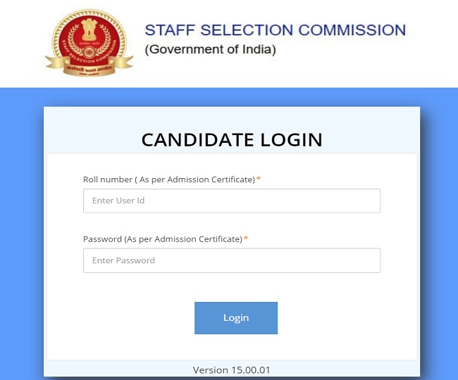The width and height of the screenshot is (458, 380).
Task: Click the red asterisk beside Password label
Action: pyautogui.click(x=246, y=239)
